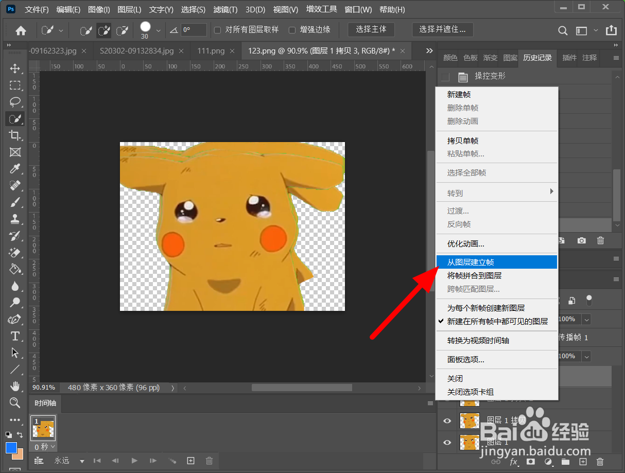Convert timeline to video timeline icon
The image size is (625, 473).
coord(38,461)
